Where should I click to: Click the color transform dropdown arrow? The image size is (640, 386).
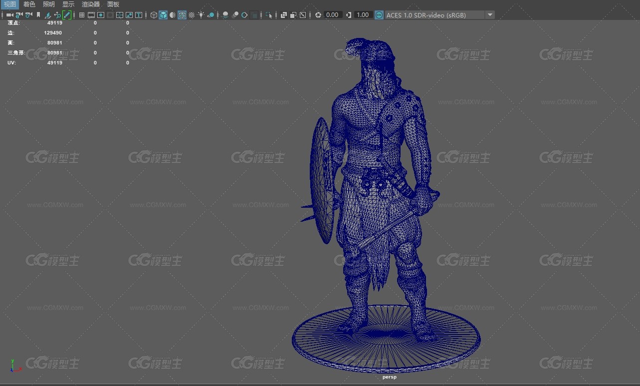click(x=490, y=15)
